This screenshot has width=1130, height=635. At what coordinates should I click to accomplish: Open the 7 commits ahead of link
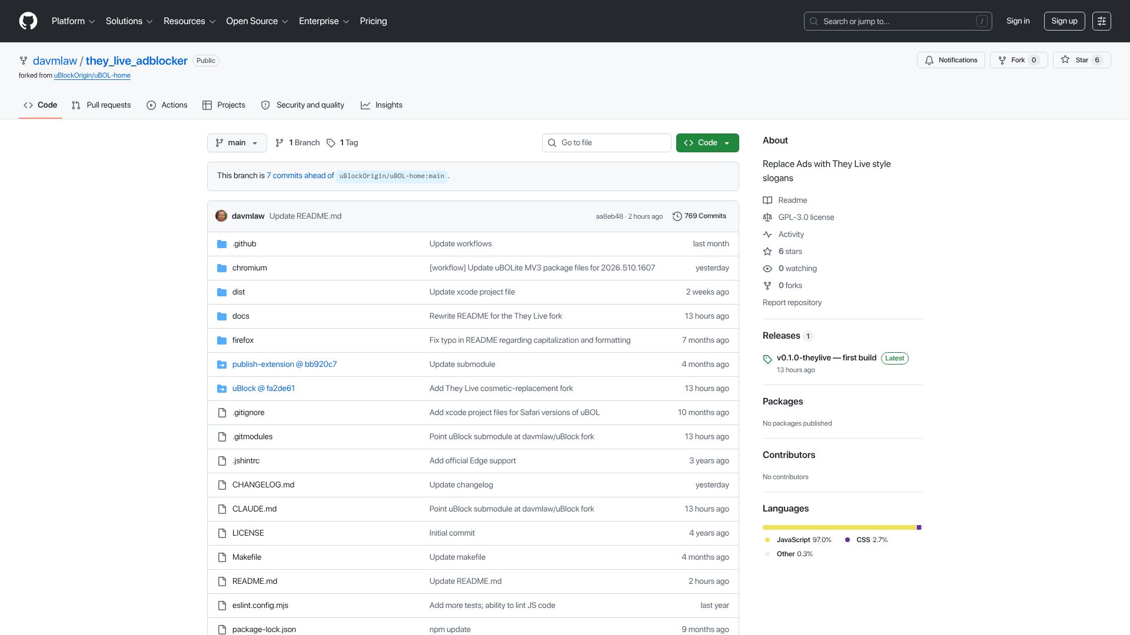pyautogui.click(x=300, y=176)
